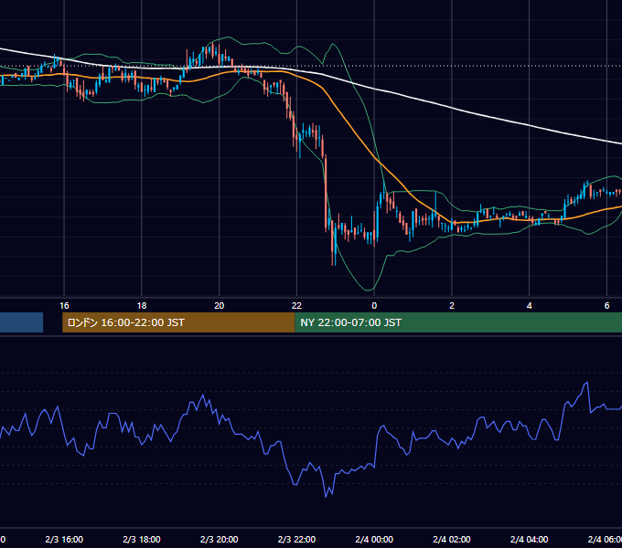622x548 pixels.
Task: Click the 2 hour label on price chart axis
Action: (452, 306)
